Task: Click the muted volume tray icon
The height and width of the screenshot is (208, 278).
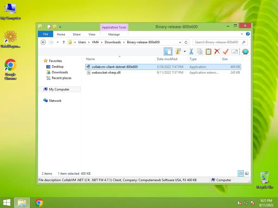Action: 239,203
